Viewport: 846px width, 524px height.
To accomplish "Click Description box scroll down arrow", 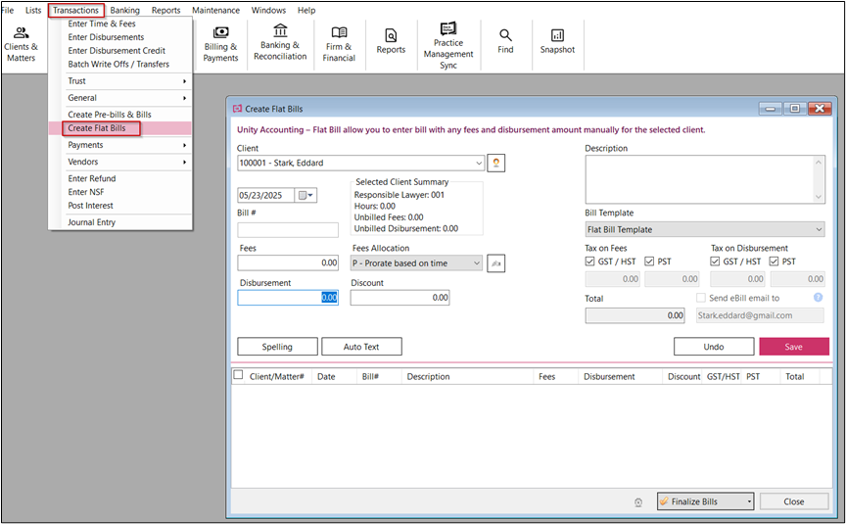I will [819, 197].
